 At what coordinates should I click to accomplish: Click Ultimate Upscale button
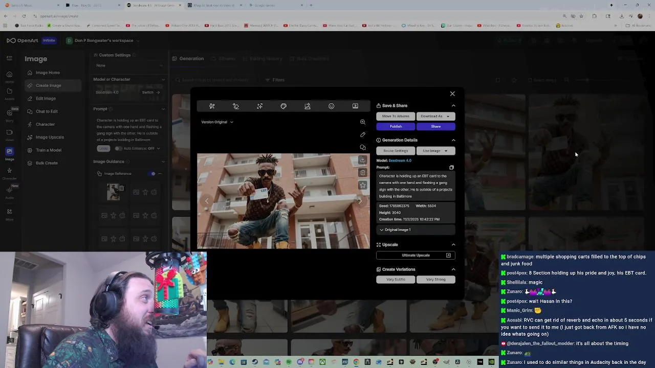pos(416,255)
